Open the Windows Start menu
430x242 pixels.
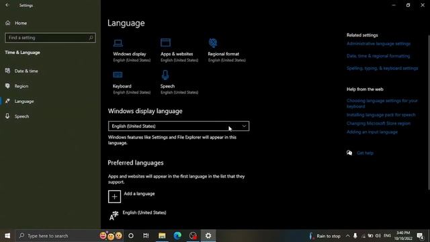(x=7, y=236)
